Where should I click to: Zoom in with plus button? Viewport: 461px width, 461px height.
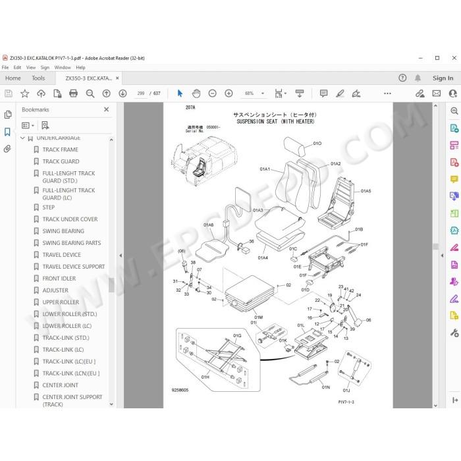pos(229,94)
